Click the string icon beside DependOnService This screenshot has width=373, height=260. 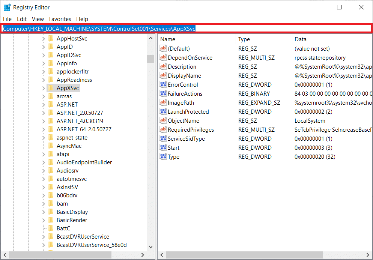point(163,57)
